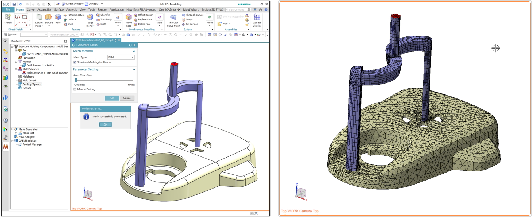Expand the Mesh List tree node
This screenshot has width=532, height=217.
click(x=16, y=133)
